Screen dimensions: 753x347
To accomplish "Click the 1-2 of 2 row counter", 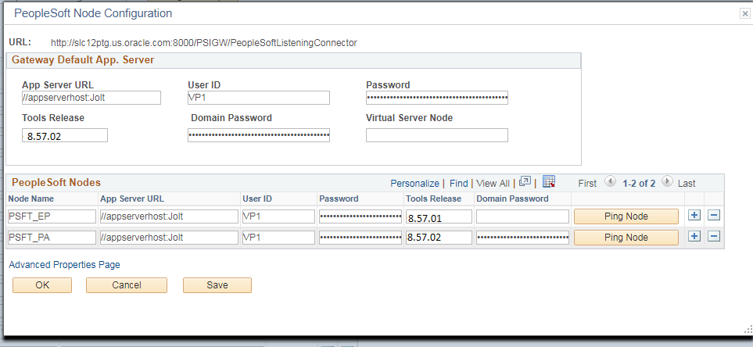I will (x=639, y=184).
